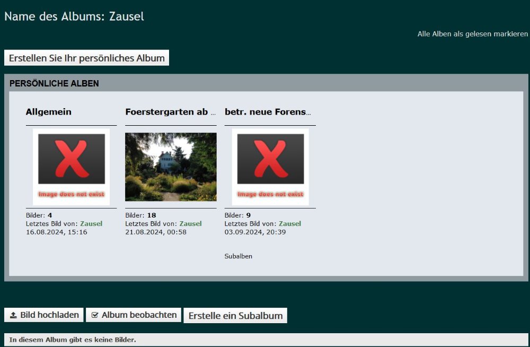
Task: Click the 'In diesem Album gibt es keine Bilder' notice
Action: (x=73, y=340)
